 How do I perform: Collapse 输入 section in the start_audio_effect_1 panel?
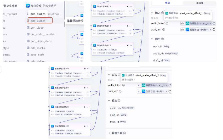pyautogui.click(x=152, y=13)
